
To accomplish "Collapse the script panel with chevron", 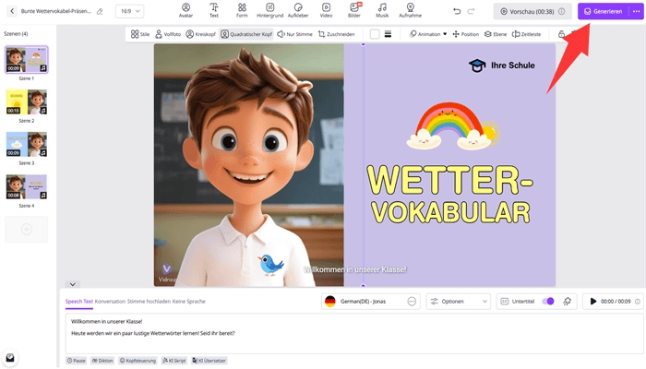I will coord(73,284).
